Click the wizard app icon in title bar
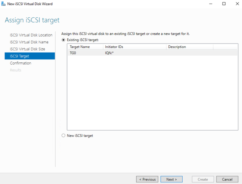 coord(3,4)
